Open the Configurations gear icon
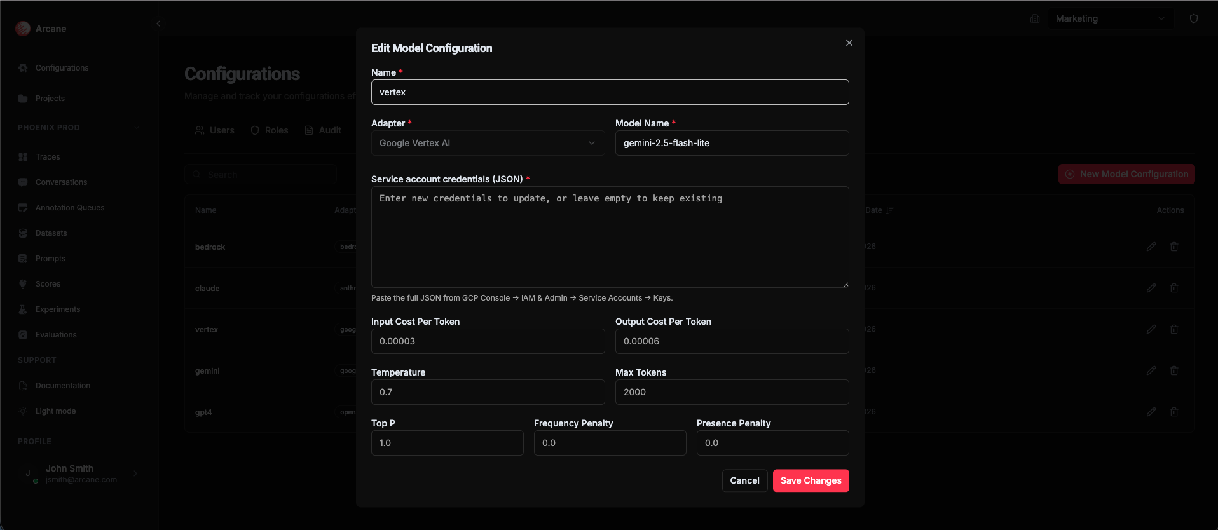 (23, 68)
